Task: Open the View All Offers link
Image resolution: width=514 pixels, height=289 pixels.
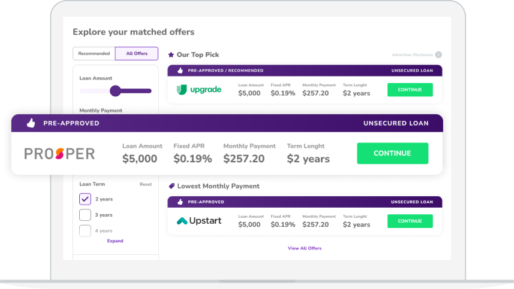Action: (305, 248)
